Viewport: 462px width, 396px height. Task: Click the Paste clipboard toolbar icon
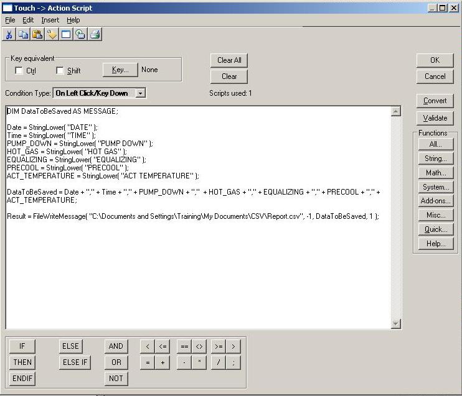(37, 34)
